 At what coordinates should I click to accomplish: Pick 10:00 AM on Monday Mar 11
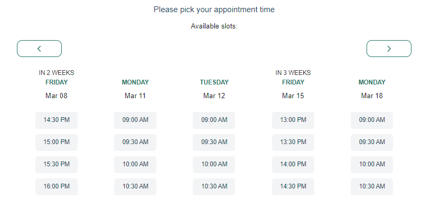tap(135, 164)
